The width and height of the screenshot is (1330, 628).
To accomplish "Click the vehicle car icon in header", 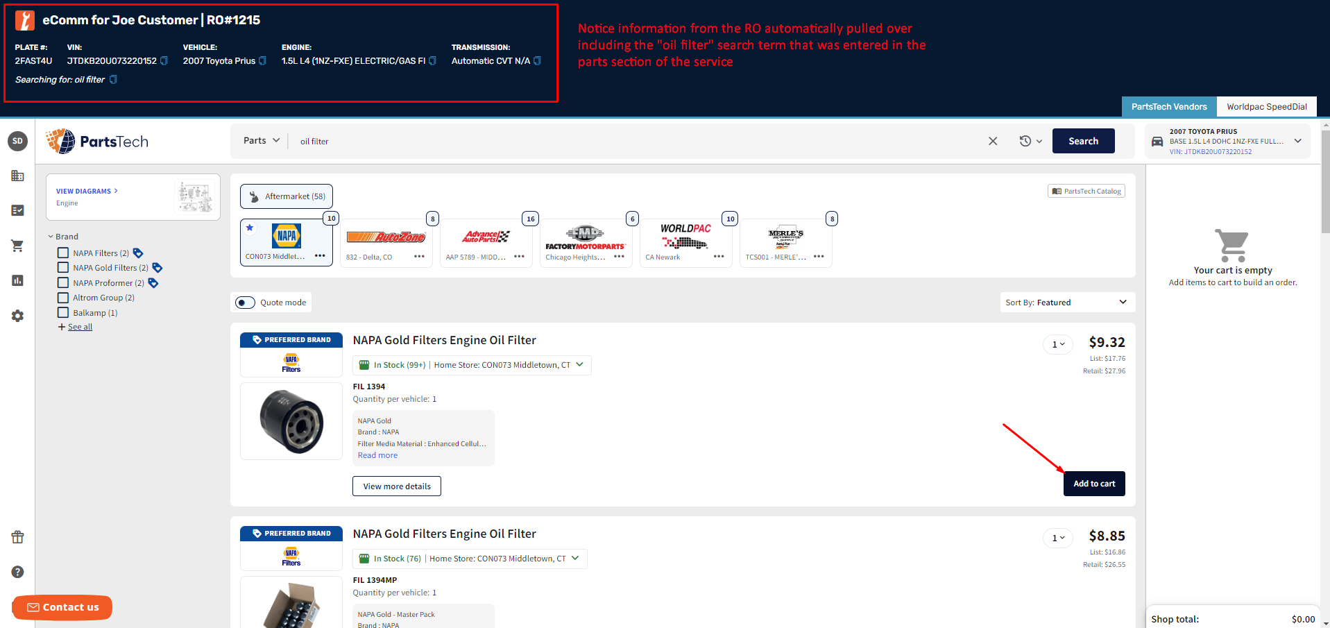I will click(x=1157, y=142).
